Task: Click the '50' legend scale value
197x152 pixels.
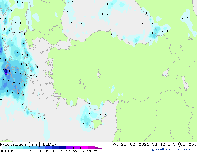Action: pos(96,151)
